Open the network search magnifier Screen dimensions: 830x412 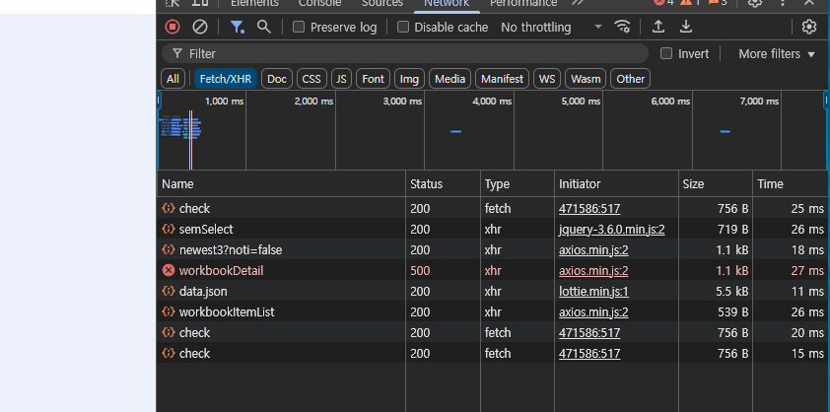(x=264, y=27)
